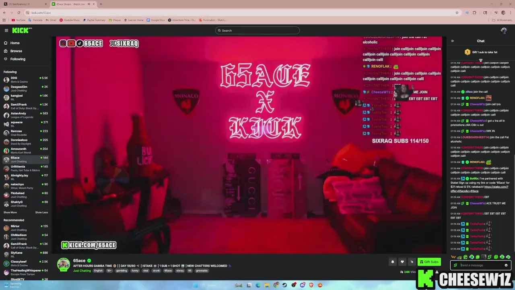Open recommended channel Mirtur
Image resolution: width=515 pixels, height=290 pixels.
coord(26,228)
